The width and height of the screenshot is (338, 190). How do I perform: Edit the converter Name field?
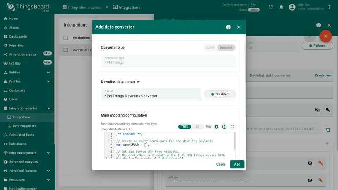click(151, 94)
